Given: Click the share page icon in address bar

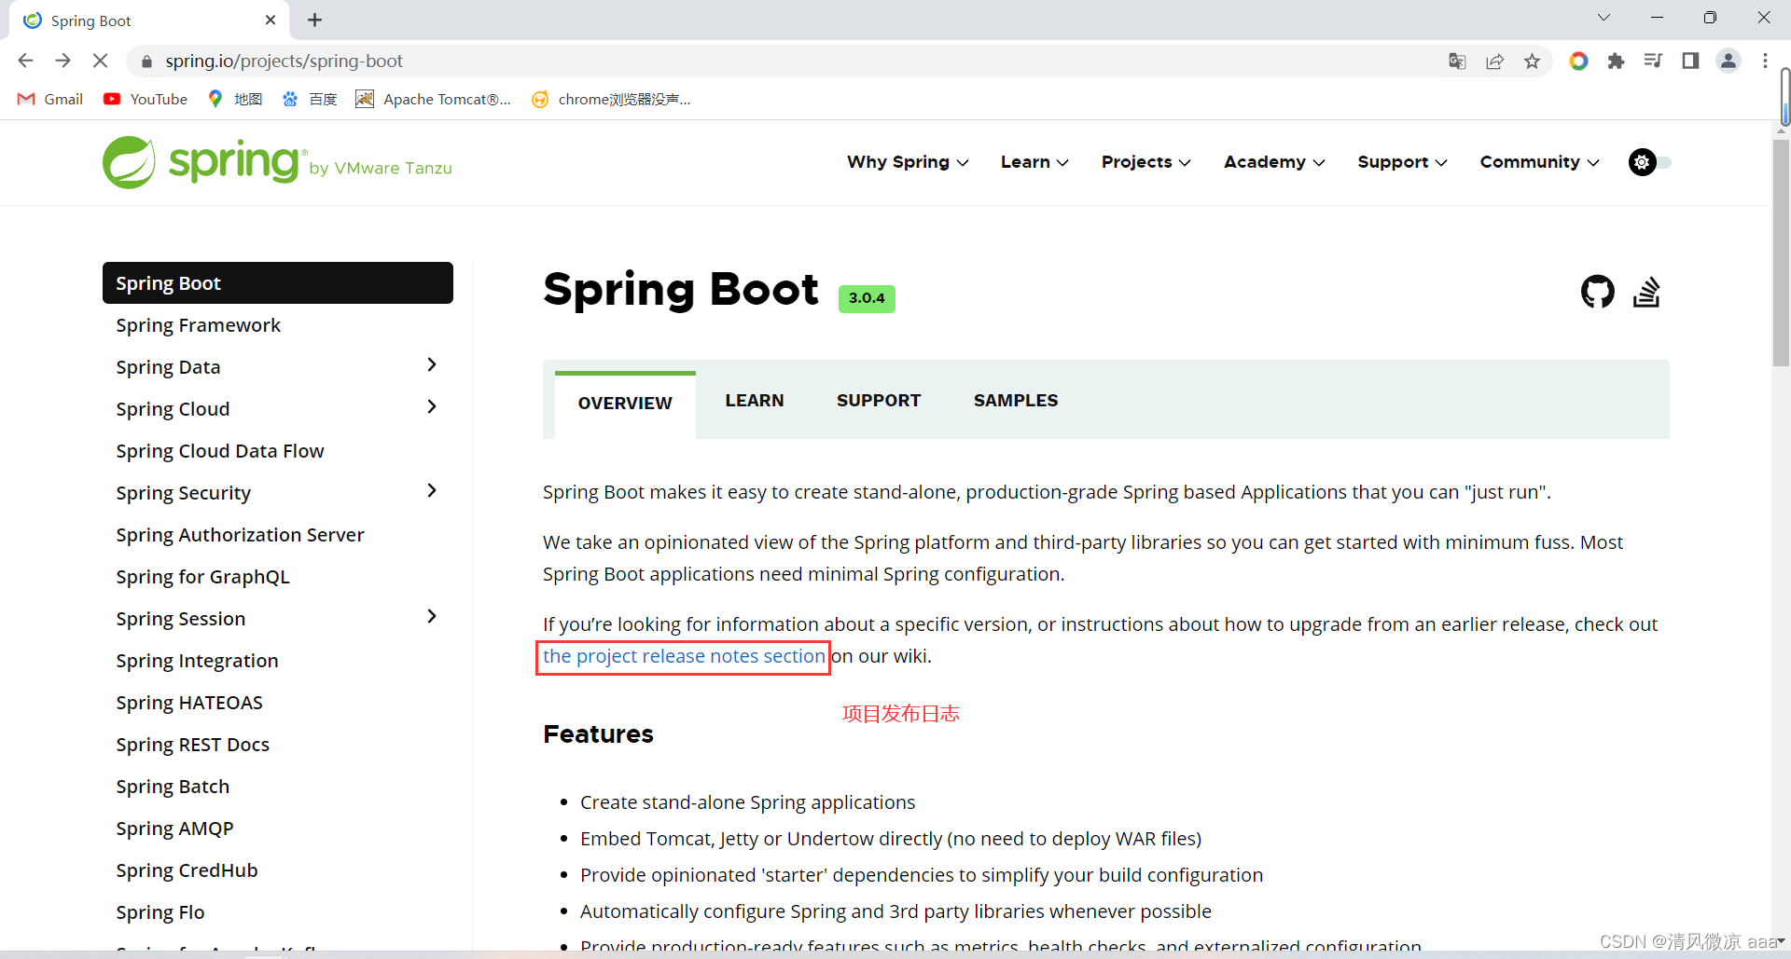Looking at the screenshot, I should tap(1495, 61).
